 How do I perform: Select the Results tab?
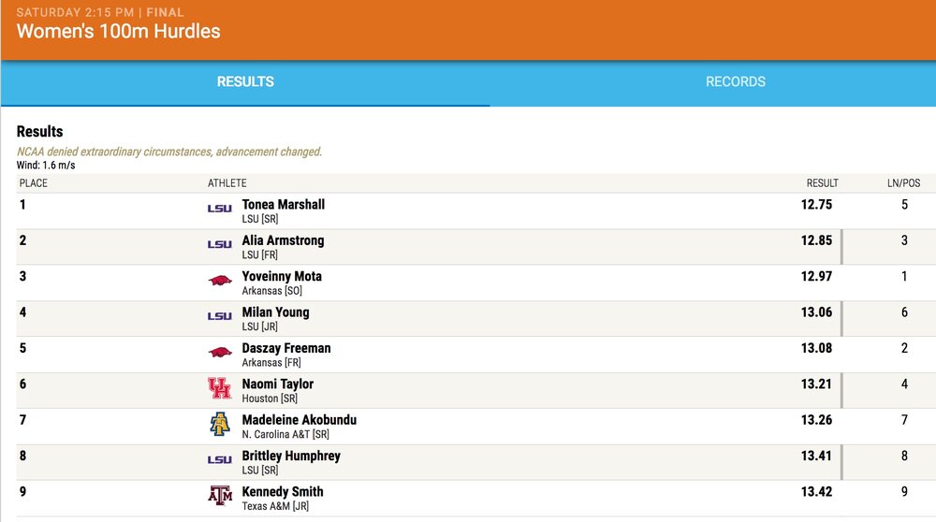(245, 82)
